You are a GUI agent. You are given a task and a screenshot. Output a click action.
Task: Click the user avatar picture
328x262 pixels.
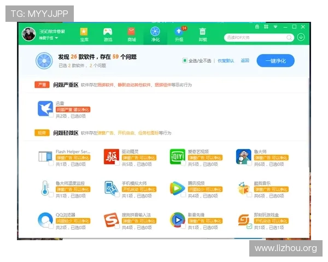click(29, 34)
